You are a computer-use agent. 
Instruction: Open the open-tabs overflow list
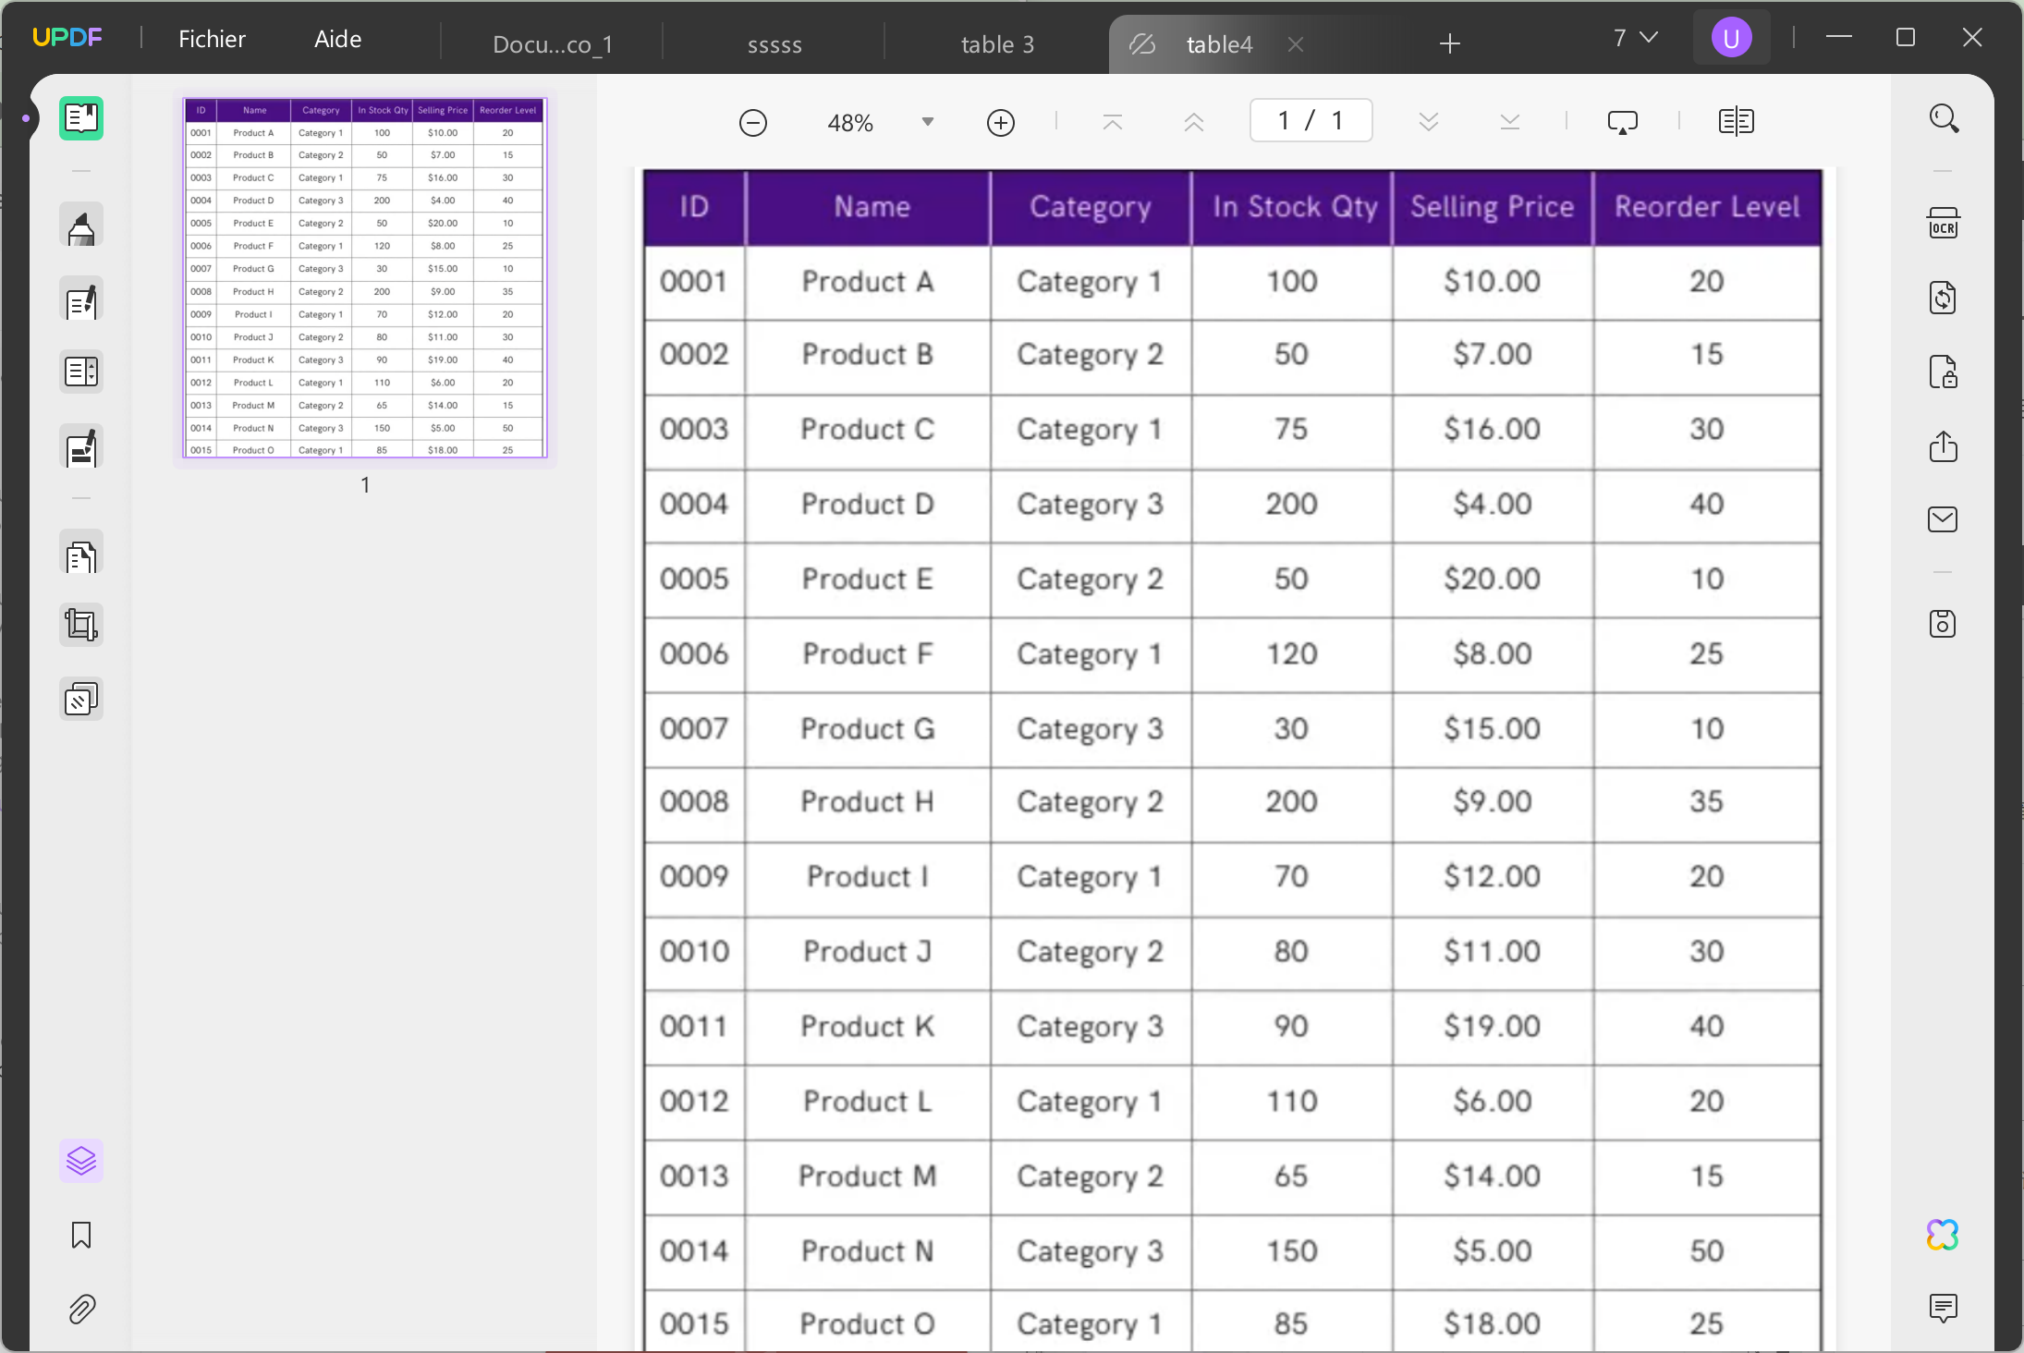[x=1634, y=38]
